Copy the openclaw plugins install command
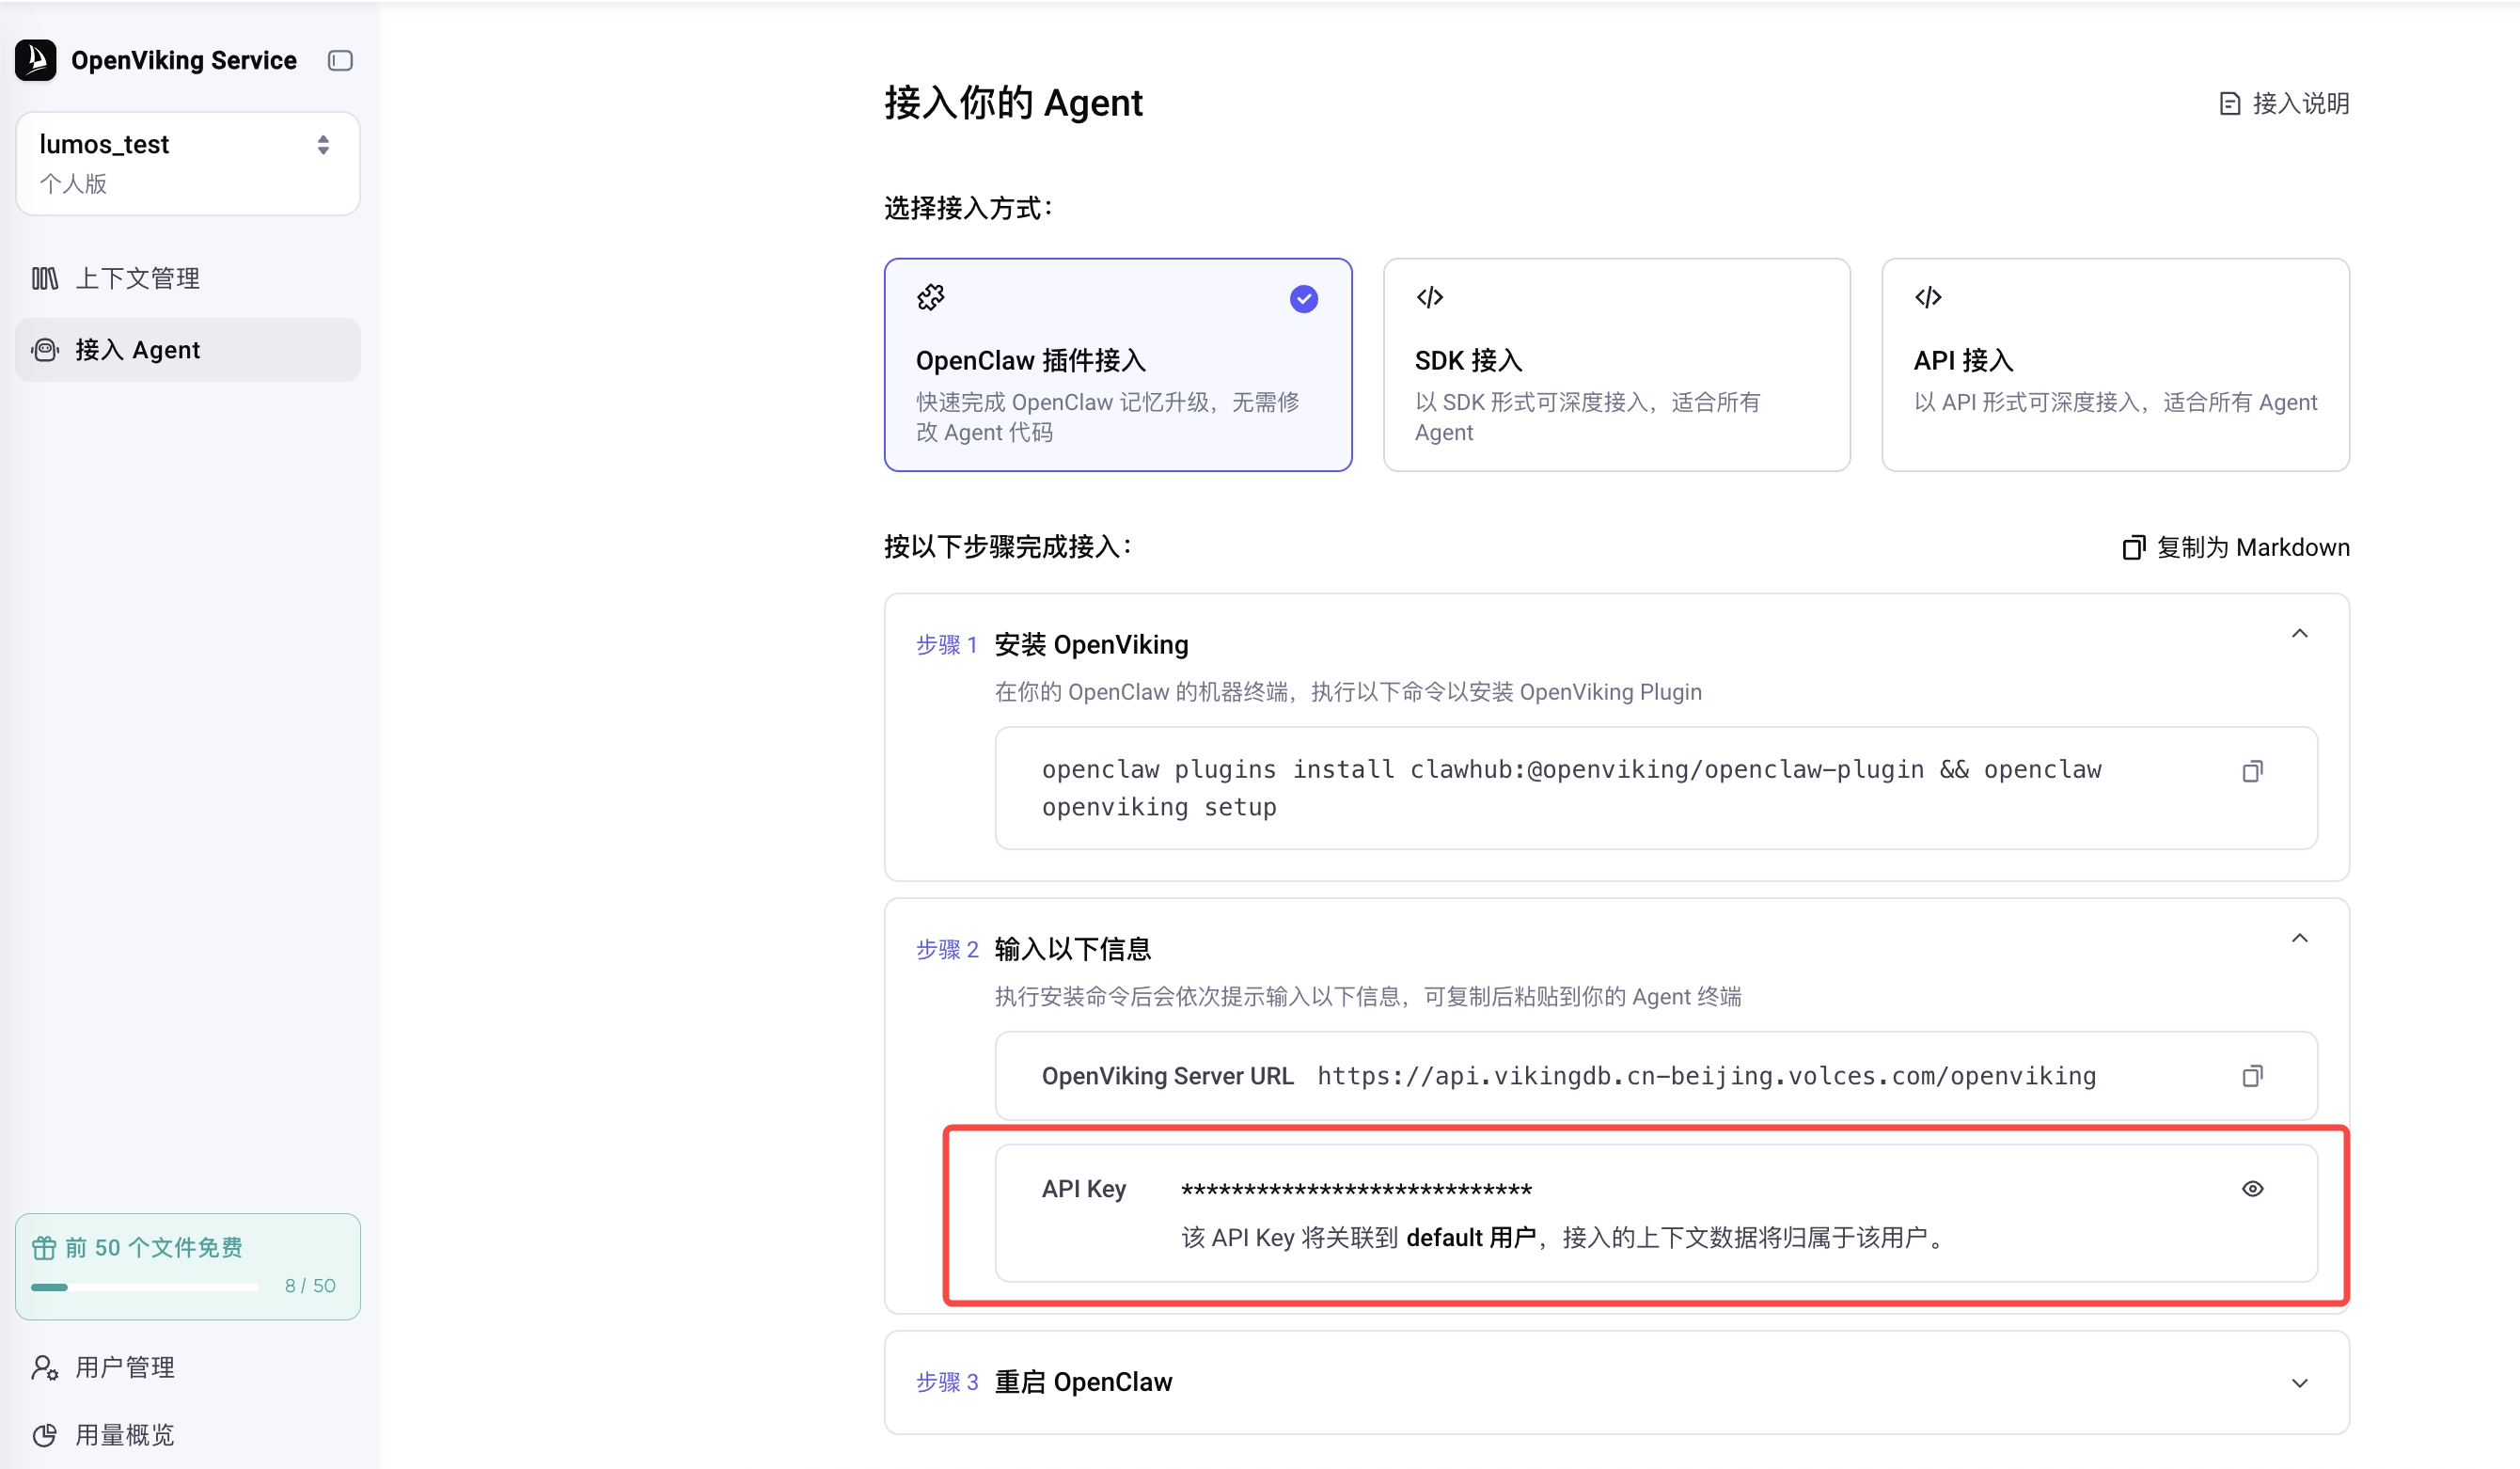Viewport: 2520px width, 1469px height. point(2253,771)
